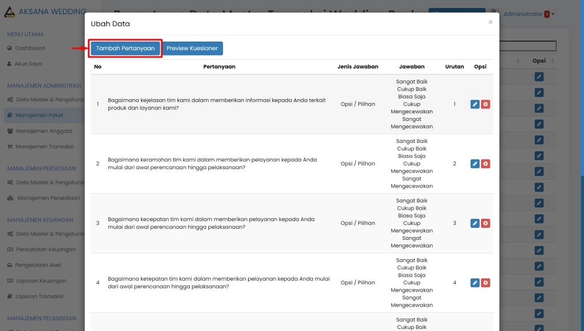Delete question 1 using red icon
The image size is (584, 331).
tap(485, 104)
